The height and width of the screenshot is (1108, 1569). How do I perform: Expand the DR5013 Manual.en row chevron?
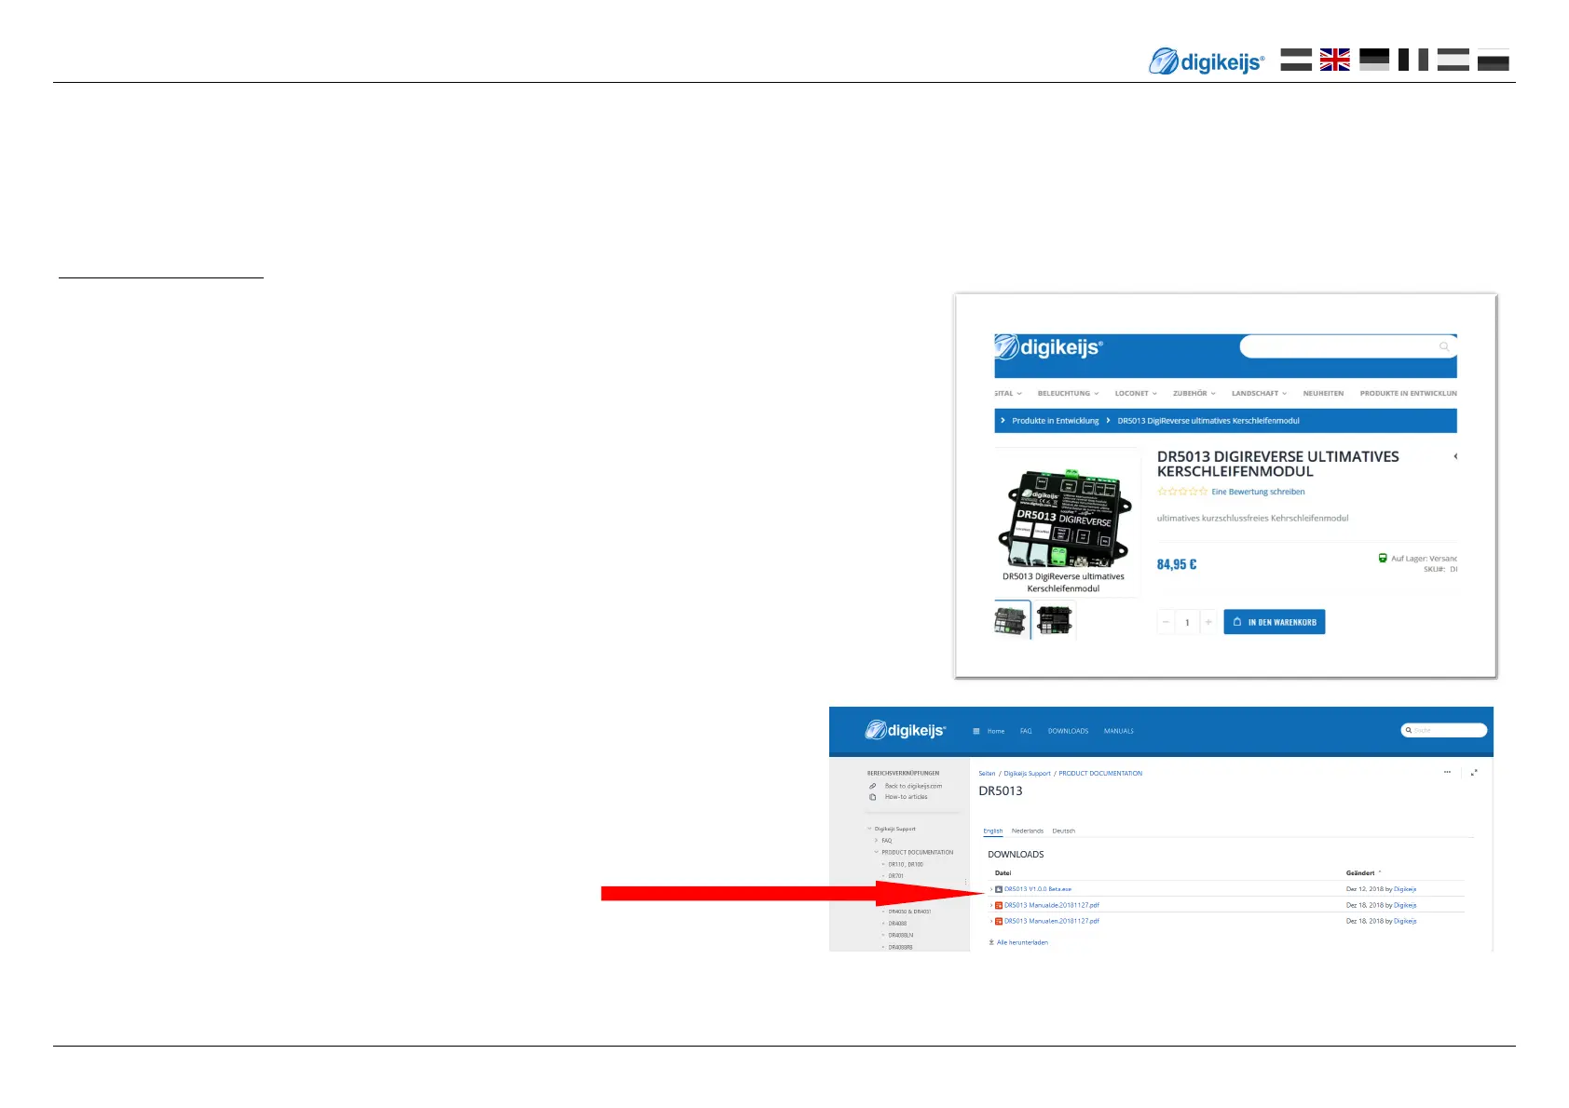click(991, 921)
